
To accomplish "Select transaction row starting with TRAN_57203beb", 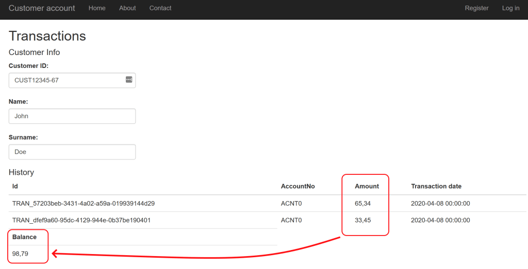I will 84,204.
